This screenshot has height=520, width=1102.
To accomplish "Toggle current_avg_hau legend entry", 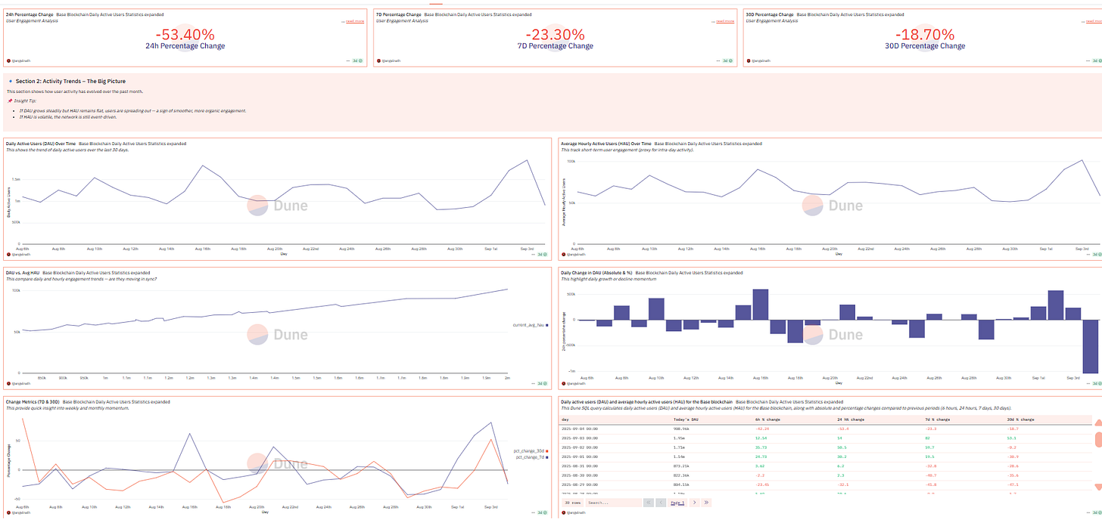I will pyautogui.click(x=530, y=325).
